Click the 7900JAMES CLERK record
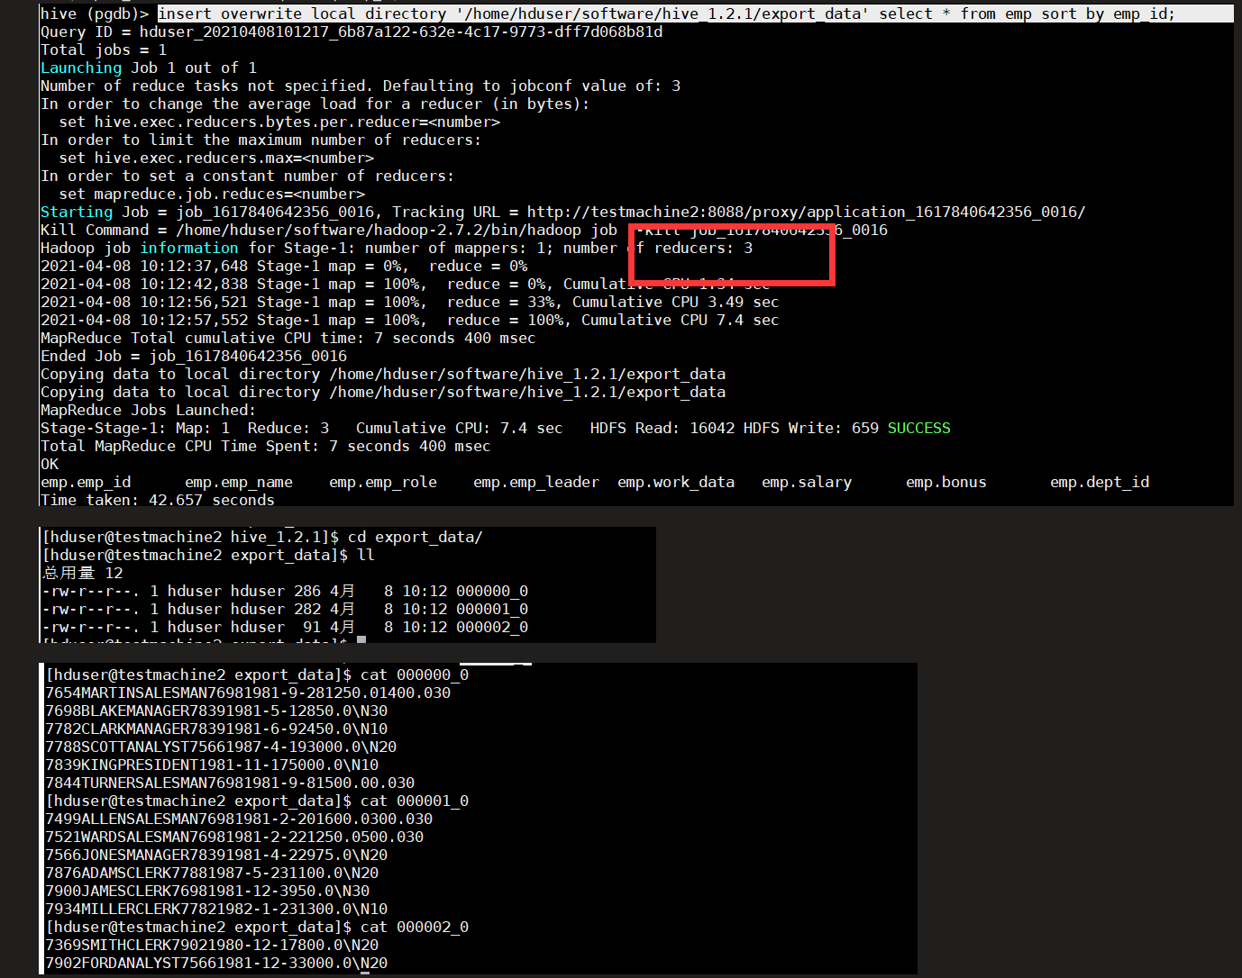Image resolution: width=1242 pixels, height=978 pixels. click(207, 891)
